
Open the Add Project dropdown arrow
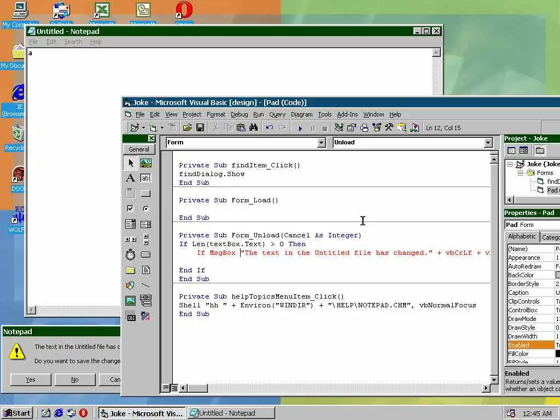tap(144, 128)
